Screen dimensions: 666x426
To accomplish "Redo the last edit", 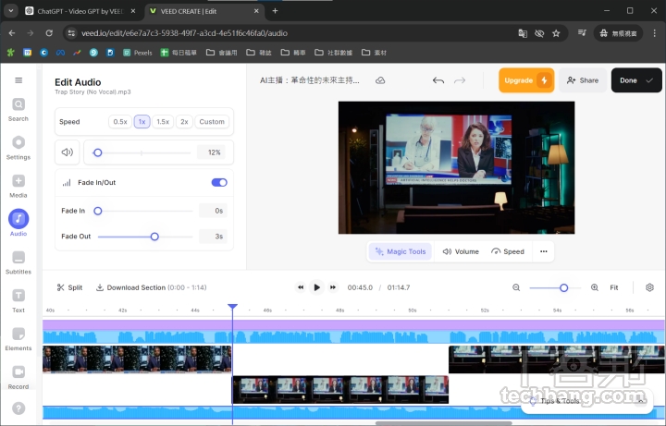I will (x=460, y=80).
